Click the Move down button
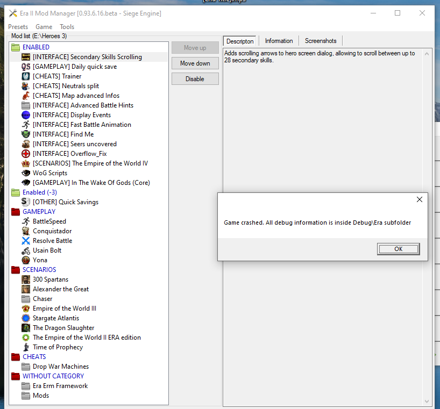440x409 pixels. pos(195,63)
